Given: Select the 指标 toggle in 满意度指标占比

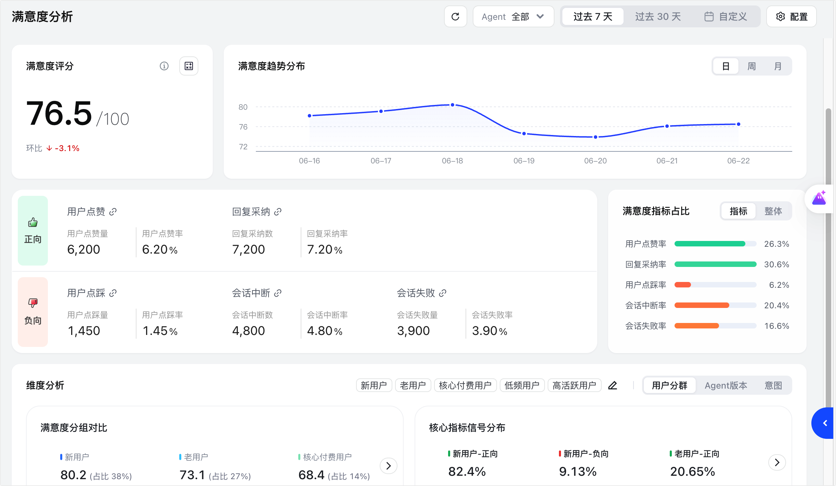Looking at the screenshot, I should tap(738, 211).
